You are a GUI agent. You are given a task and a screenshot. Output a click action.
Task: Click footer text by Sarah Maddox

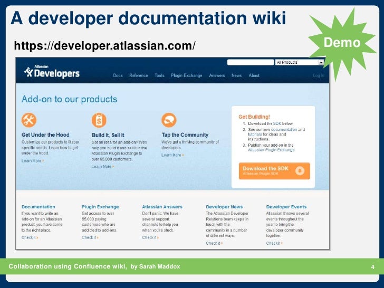[155, 266]
